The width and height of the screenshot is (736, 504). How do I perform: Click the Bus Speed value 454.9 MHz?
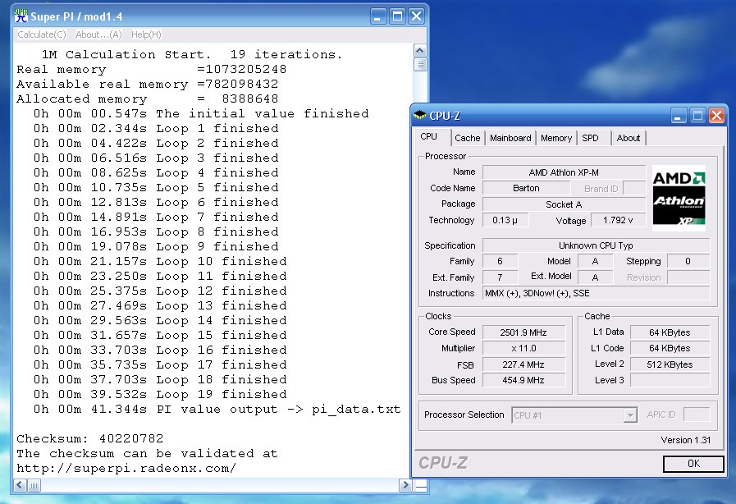[523, 380]
